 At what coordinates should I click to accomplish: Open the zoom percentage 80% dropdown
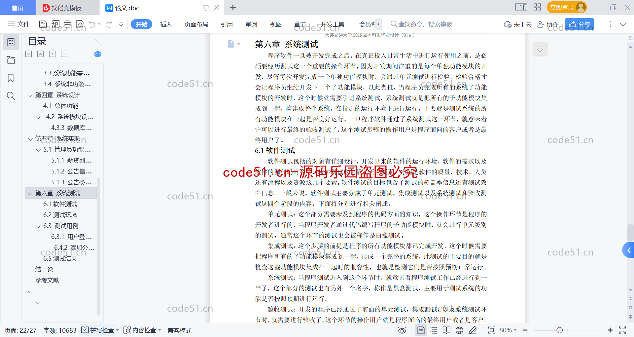[x=508, y=330]
